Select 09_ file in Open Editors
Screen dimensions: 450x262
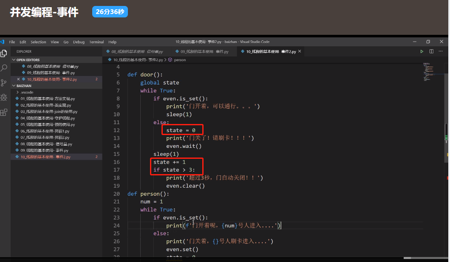pos(57,73)
